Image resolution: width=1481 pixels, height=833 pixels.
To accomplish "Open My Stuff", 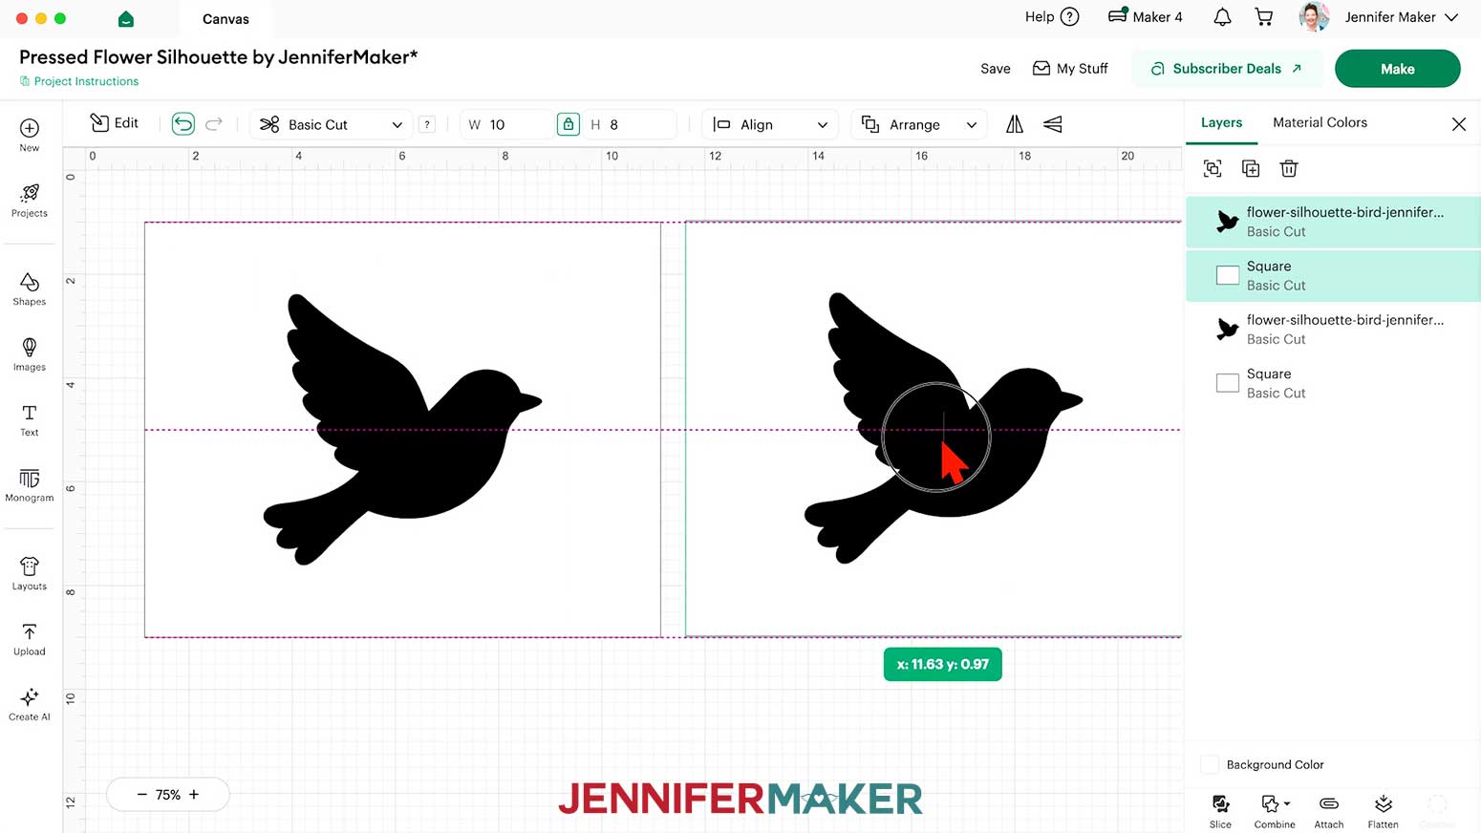I will point(1070,69).
